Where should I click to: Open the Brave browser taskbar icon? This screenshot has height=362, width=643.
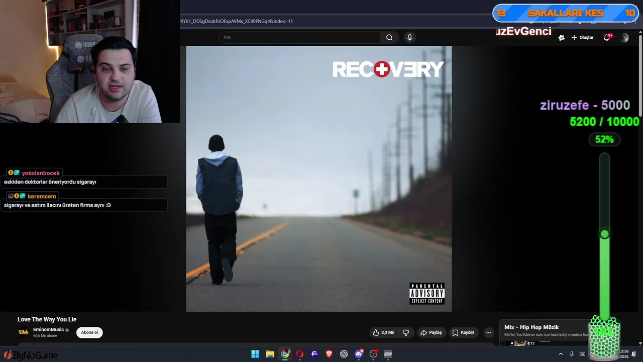click(329, 354)
